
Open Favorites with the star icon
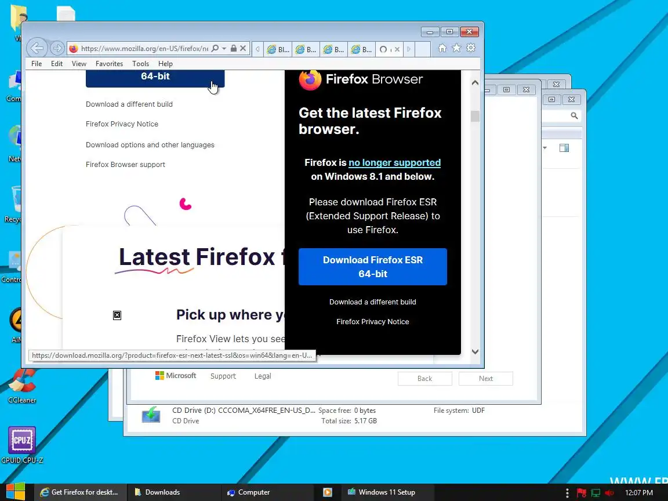[457, 48]
